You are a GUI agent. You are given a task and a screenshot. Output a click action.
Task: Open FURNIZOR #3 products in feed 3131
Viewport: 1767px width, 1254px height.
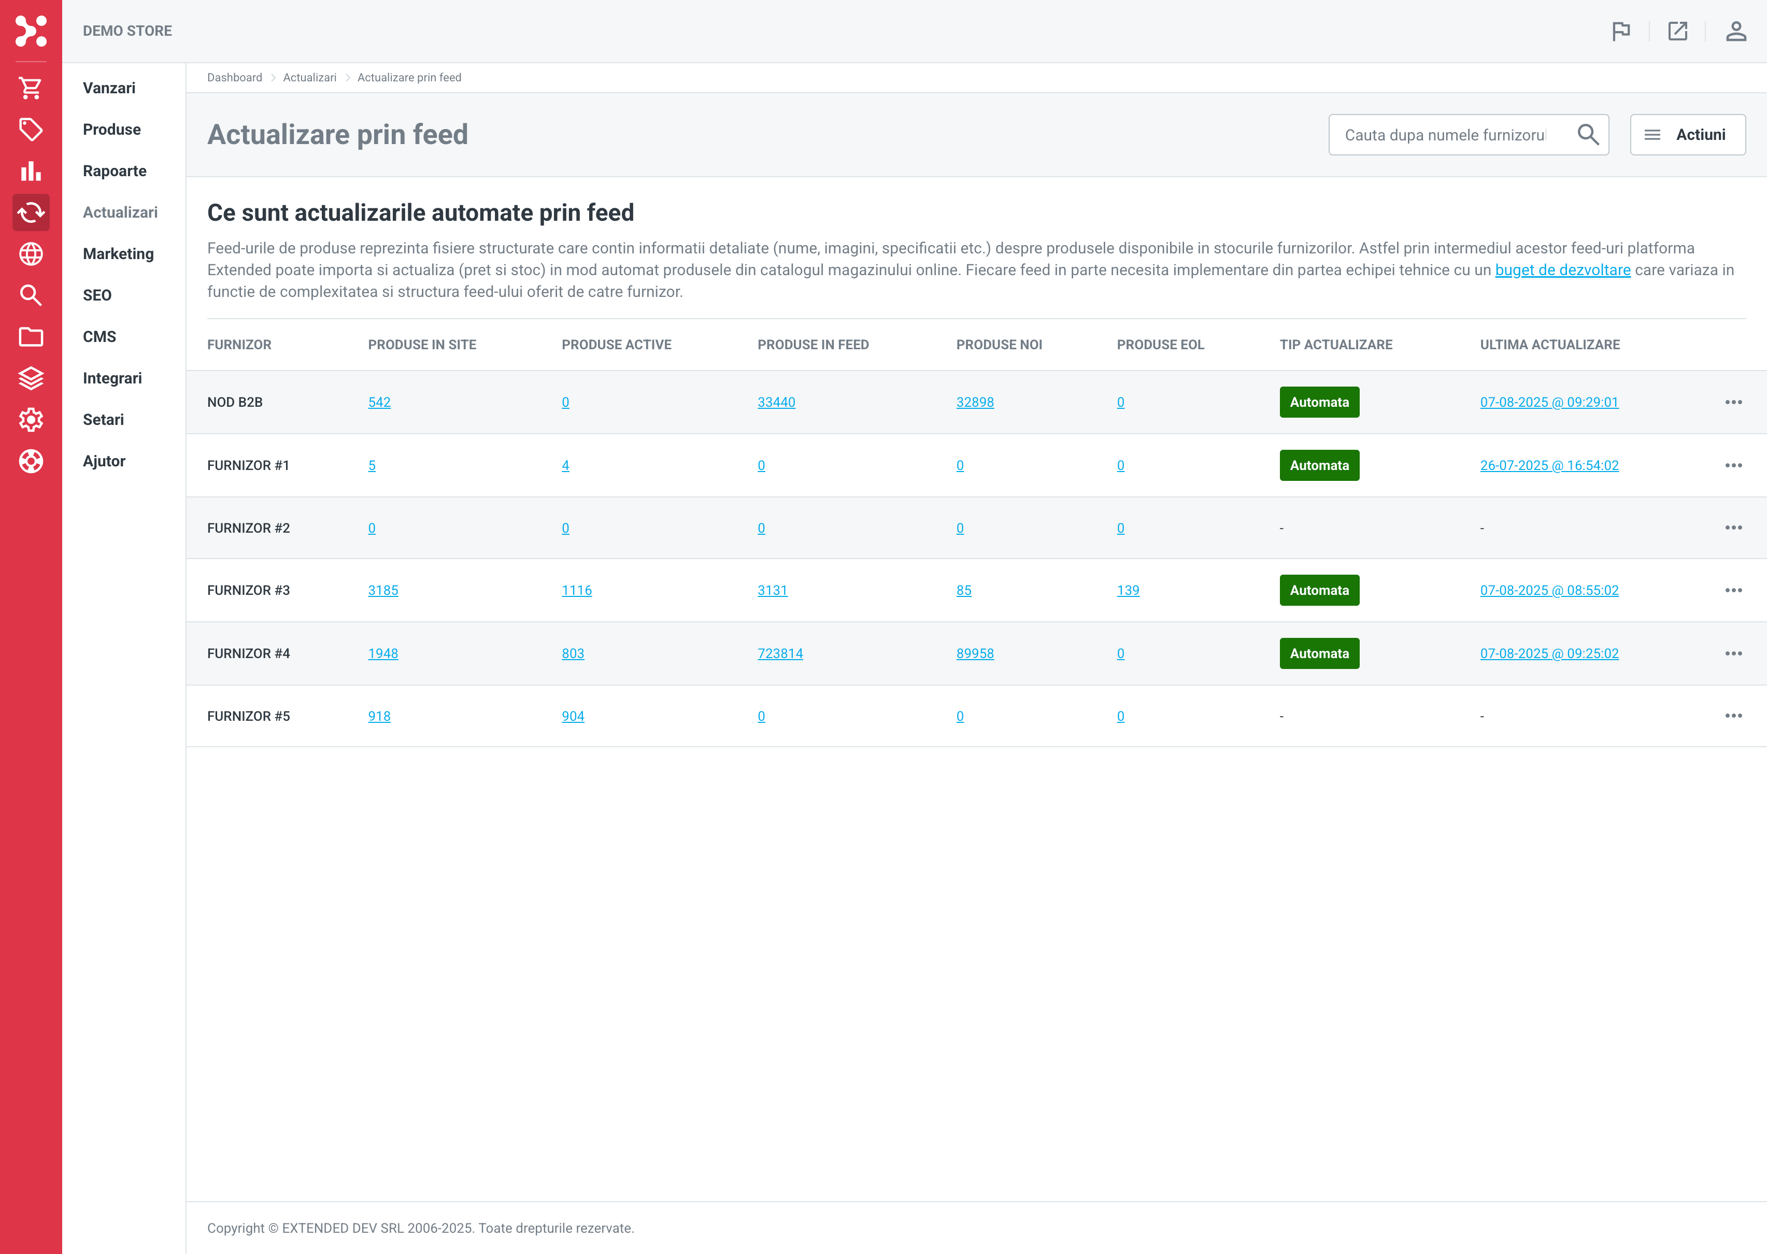(x=772, y=590)
